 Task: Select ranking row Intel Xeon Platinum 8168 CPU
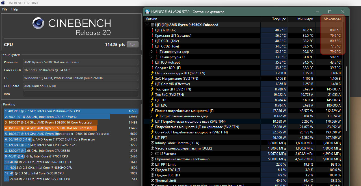71,111
